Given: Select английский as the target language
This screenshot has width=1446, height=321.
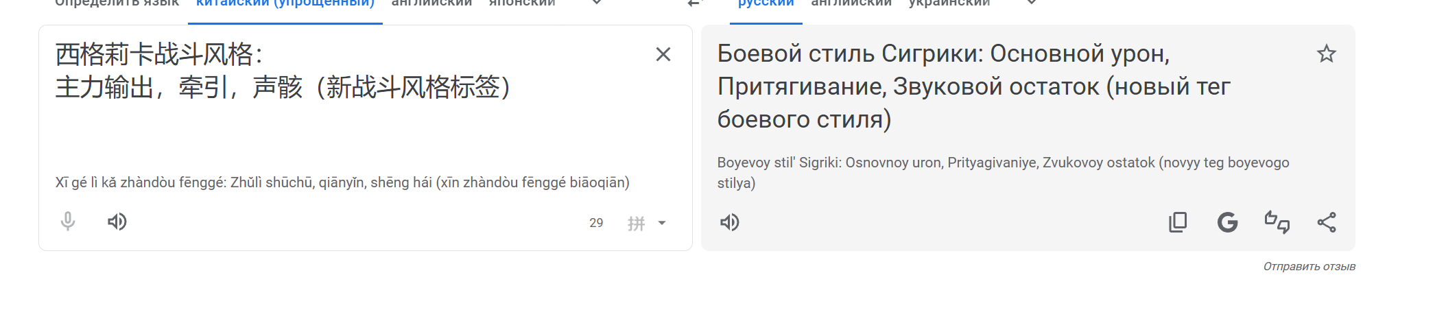Looking at the screenshot, I should tap(851, 3).
